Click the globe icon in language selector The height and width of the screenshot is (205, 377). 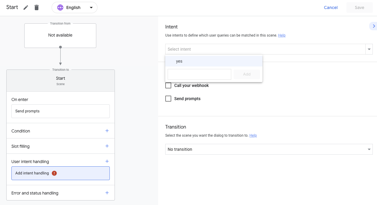point(60,7)
